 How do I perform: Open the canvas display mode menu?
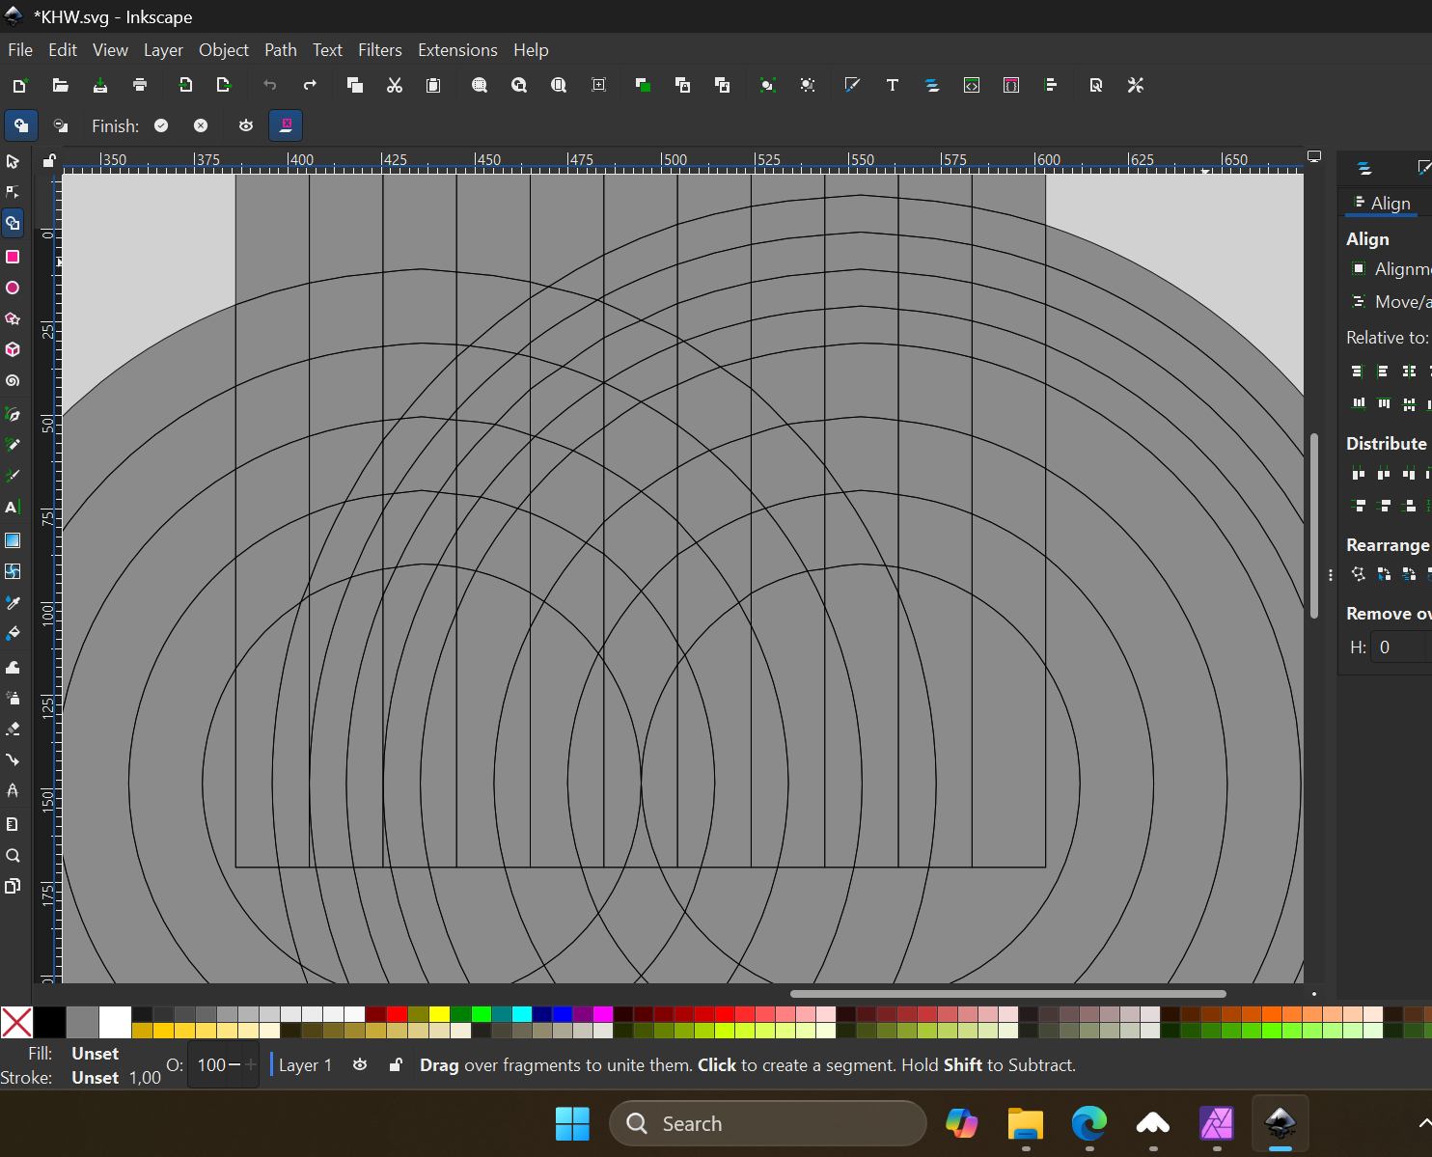click(x=1314, y=156)
